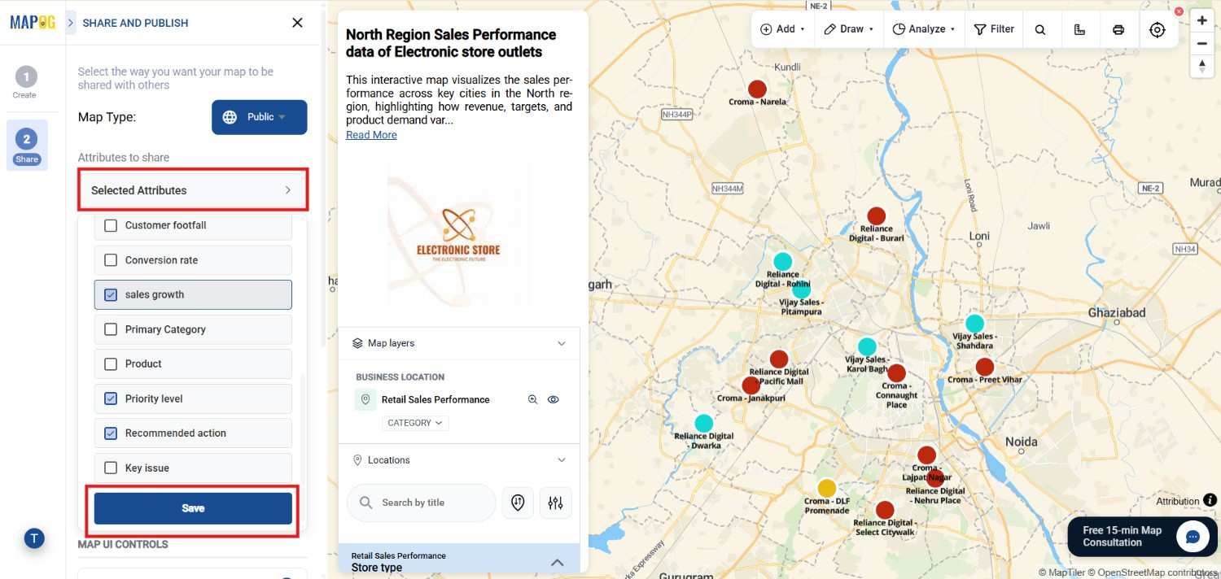Image resolution: width=1221 pixels, height=579 pixels.
Task: Click the nearby location pin button
Action: tap(518, 503)
